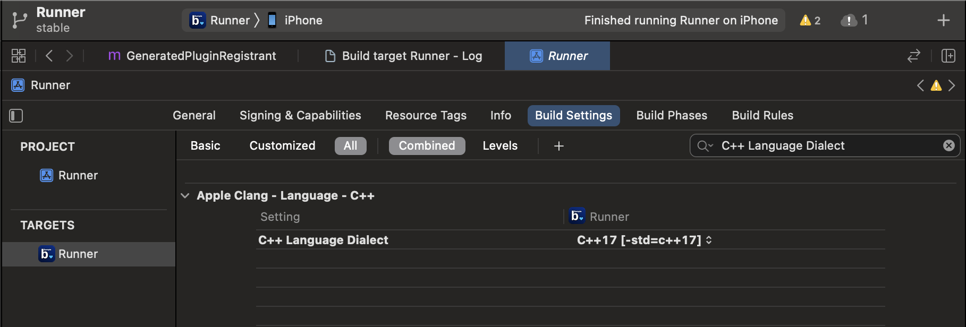Open the warnings indicator showing 2

[810, 20]
